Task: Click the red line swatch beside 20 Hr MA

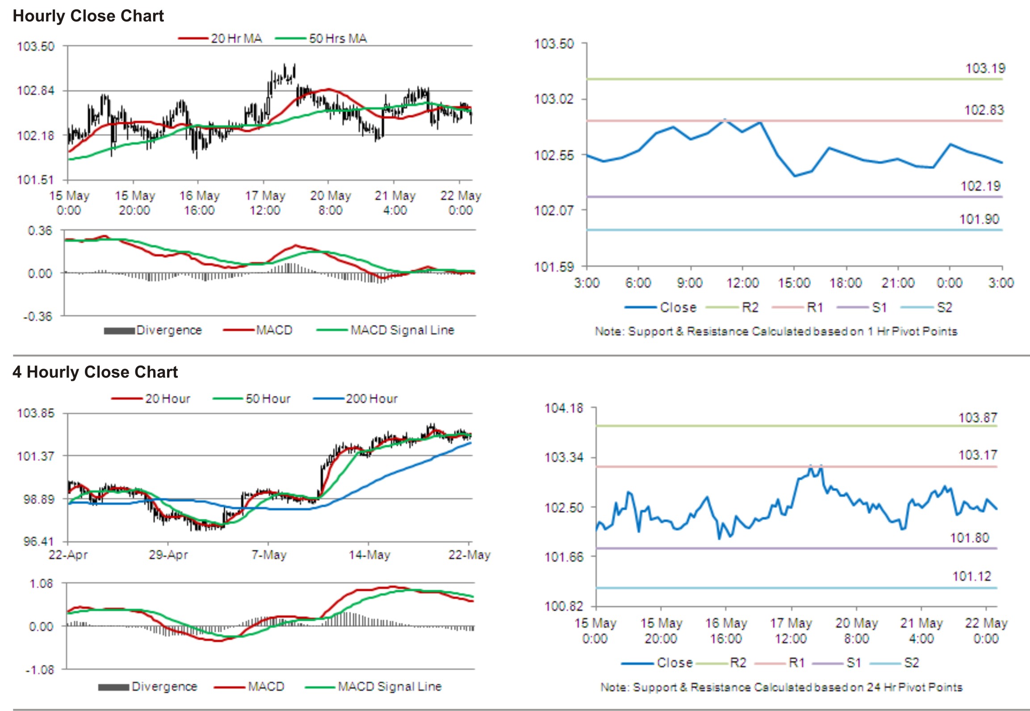Action: coord(193,38)
